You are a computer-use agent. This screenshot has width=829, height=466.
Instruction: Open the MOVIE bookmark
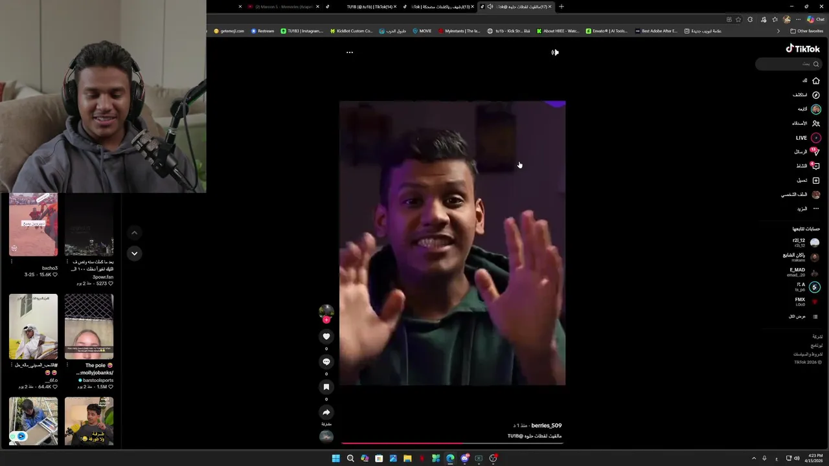point(422,31)
